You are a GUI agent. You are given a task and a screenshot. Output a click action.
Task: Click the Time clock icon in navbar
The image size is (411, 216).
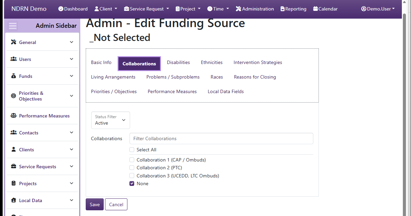click(x=210, y=9)
